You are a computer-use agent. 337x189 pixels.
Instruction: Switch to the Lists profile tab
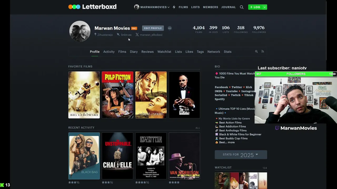coord(178,52)
